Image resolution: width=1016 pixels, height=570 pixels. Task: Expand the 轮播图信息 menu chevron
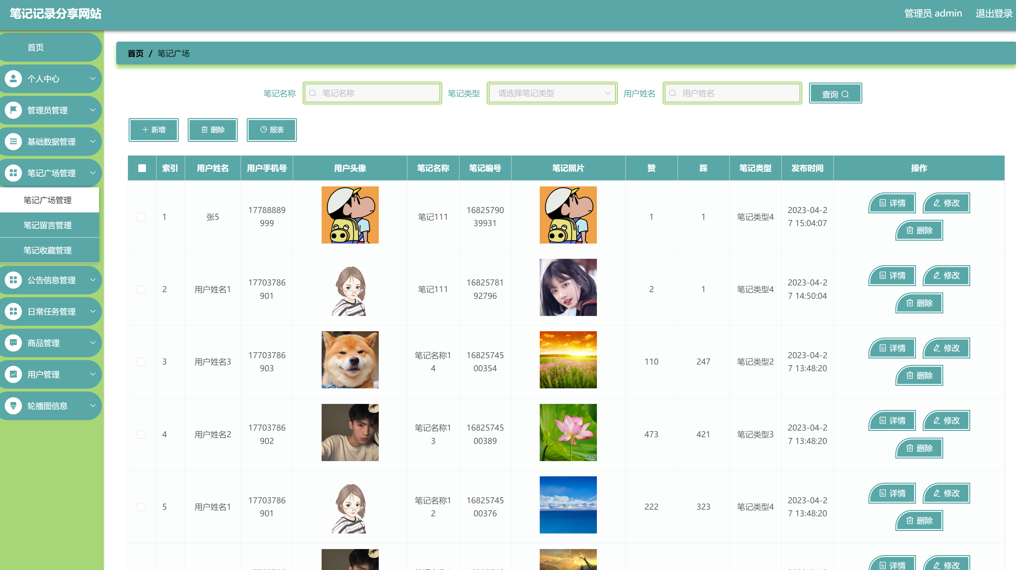(x=93, y=406)
